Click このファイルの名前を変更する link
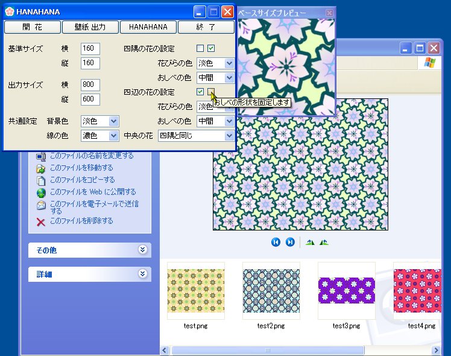This screenshot has height=356, width=451. (92, 156)
